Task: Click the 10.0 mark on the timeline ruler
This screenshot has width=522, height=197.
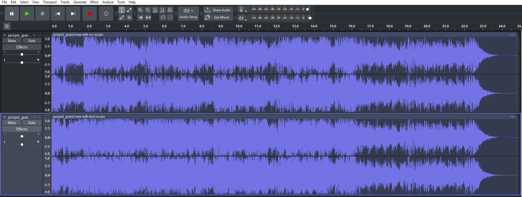Action: (x=239, y=26)
